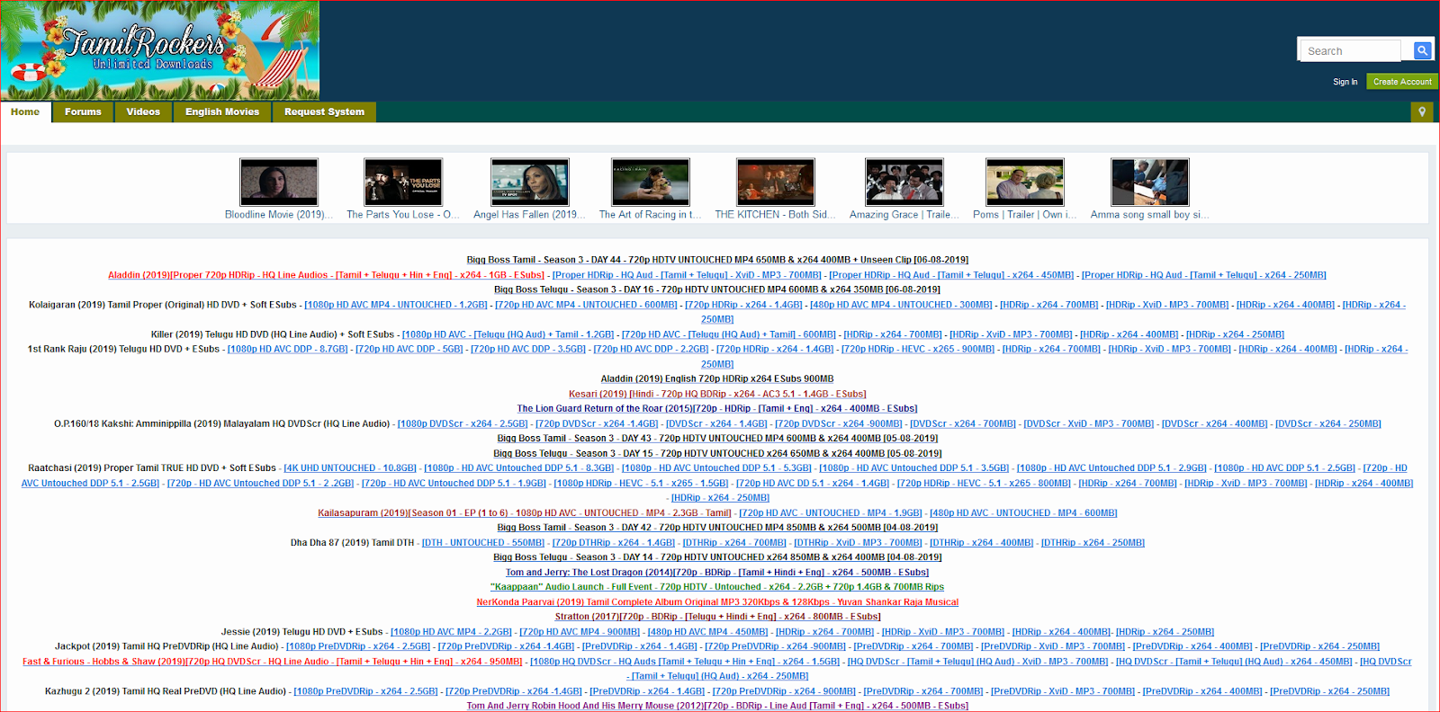The width and height of the screenshot is (1440, 712).
Task: Open Fast & Furious Hobbs & Shaw red link
Action: pos(273,662)
